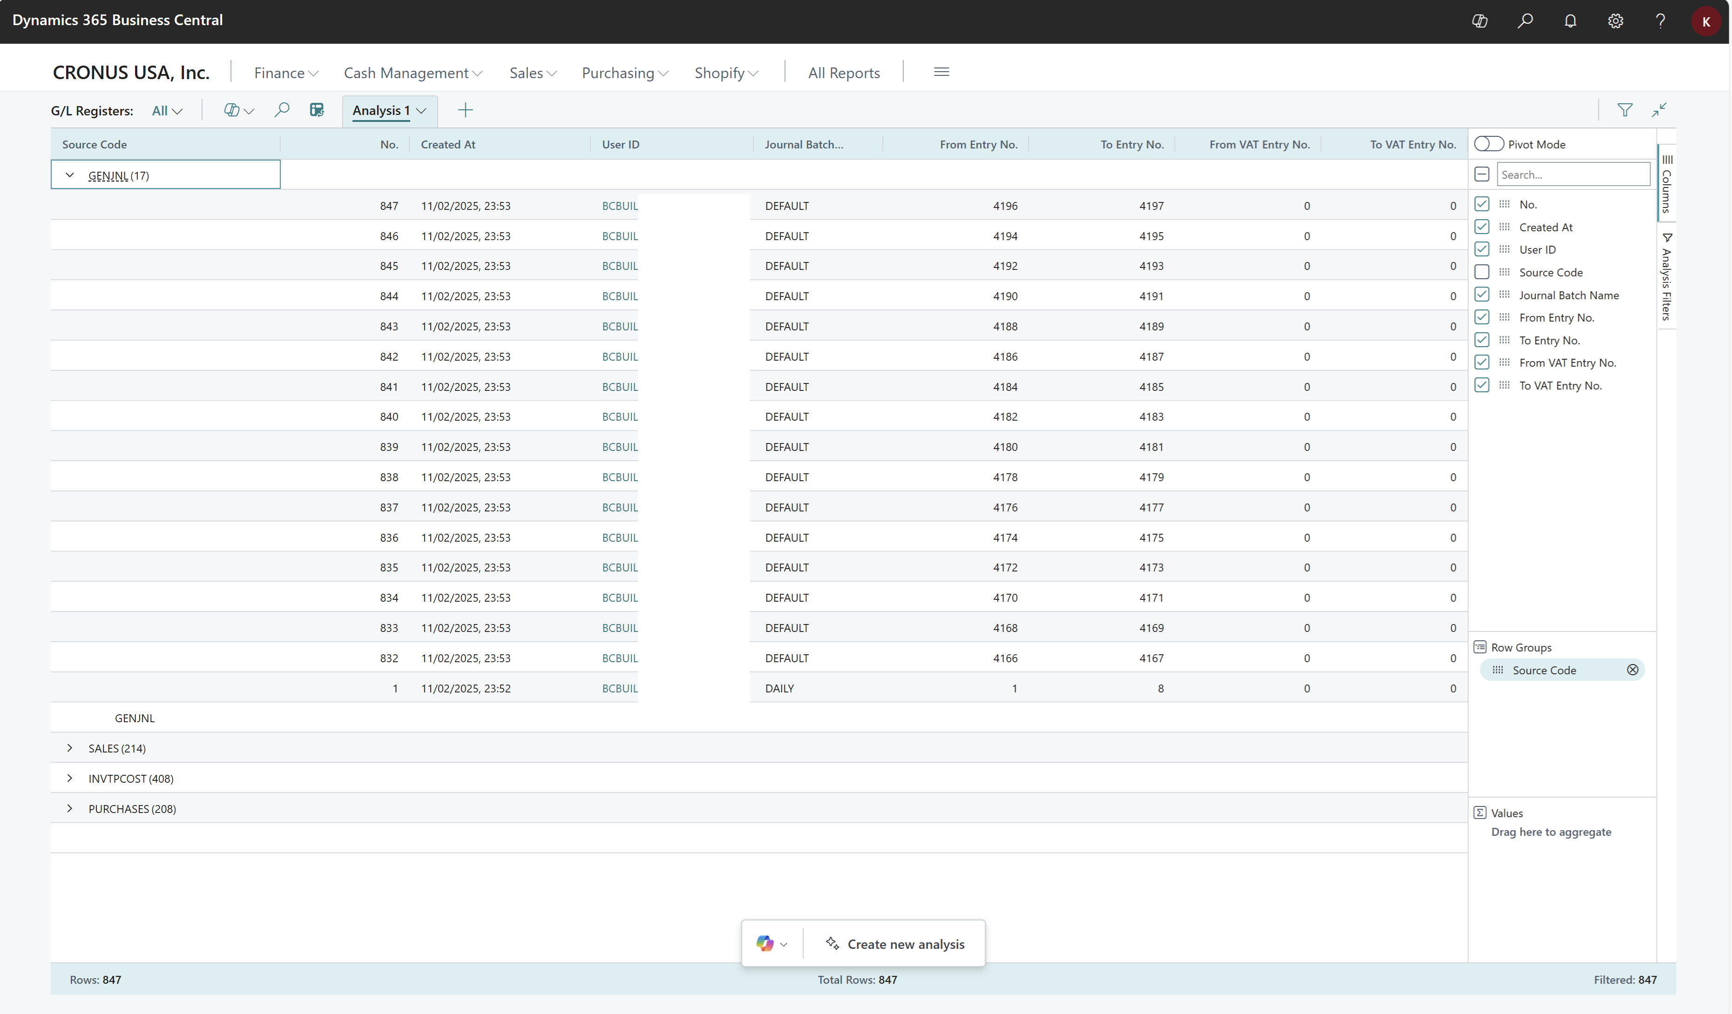
Task: Click the collapse analysis mode icon
Action: point(1659,110)
